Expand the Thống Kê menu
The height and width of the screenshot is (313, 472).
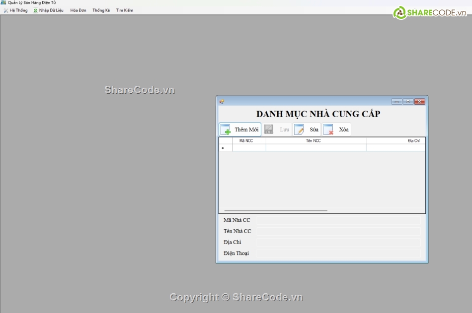coord(101,10)
